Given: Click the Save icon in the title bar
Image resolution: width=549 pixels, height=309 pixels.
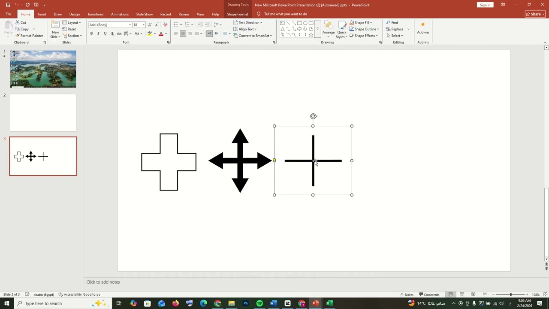Looking at the screenshot, I should click(x=8, y=5).
